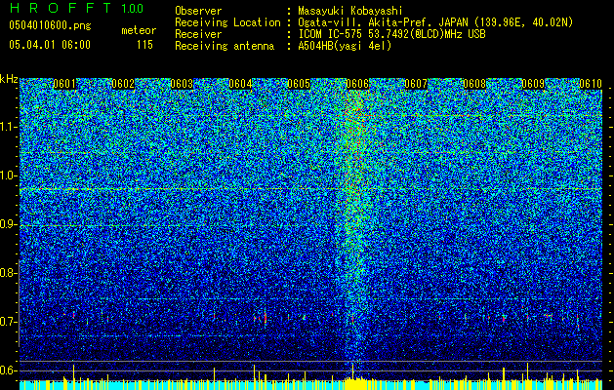614x390 pixels.
Task: Click the 0602 time marker
Action: coord(123,84)
